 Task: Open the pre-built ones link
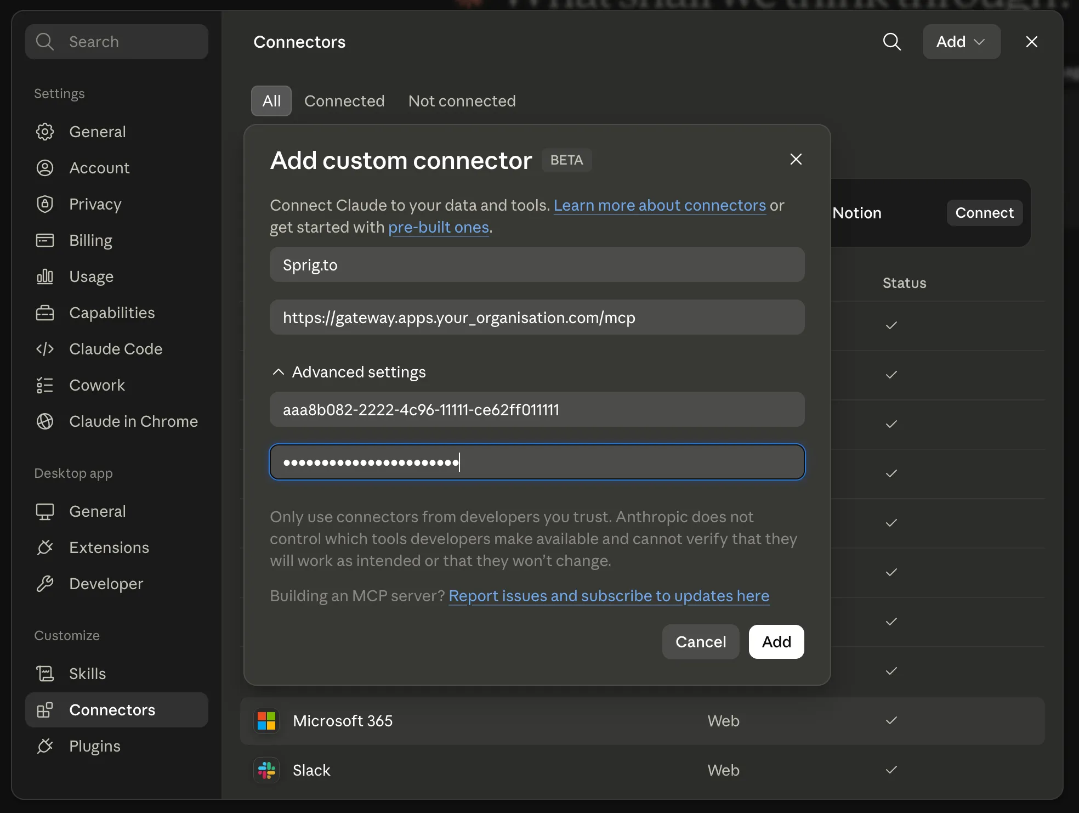(x=439, y=227)
